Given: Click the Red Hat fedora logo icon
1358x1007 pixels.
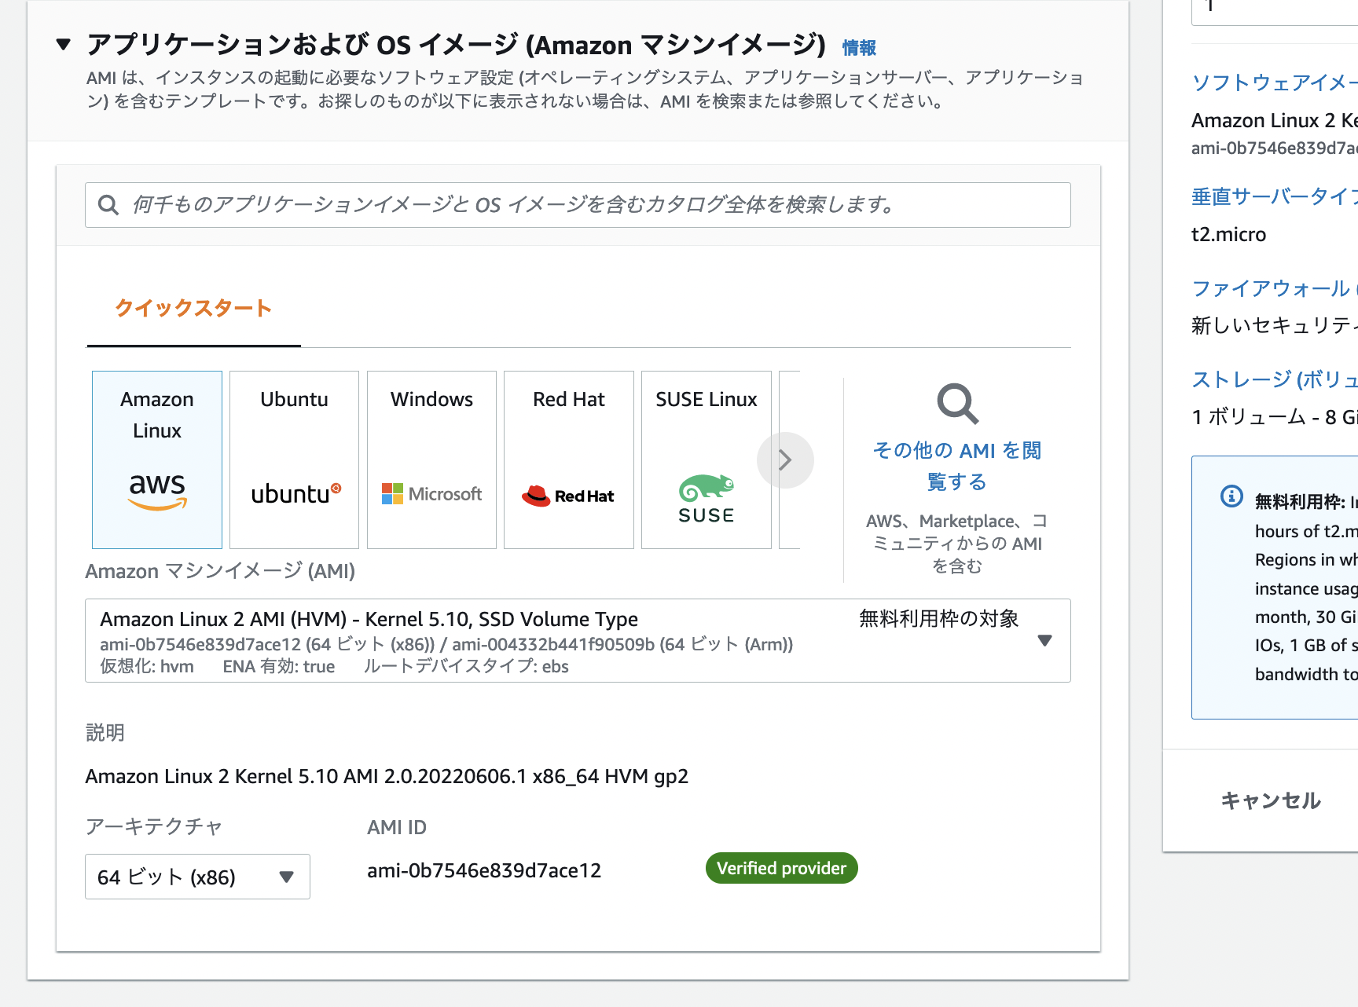Looking at the screenshot, I should point(538,495).
